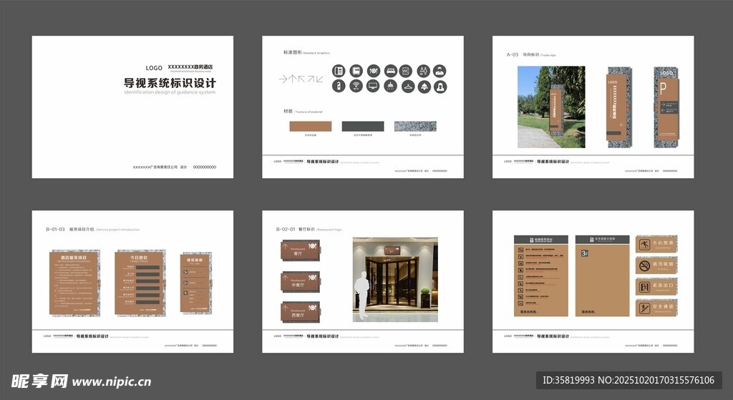Click the hotel entrance photo

coord(395,280)
